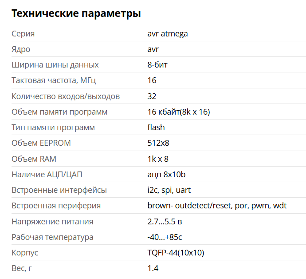Select the '1k x 8' RAM value
Screen dimensions: 306x279
(158, 159)
